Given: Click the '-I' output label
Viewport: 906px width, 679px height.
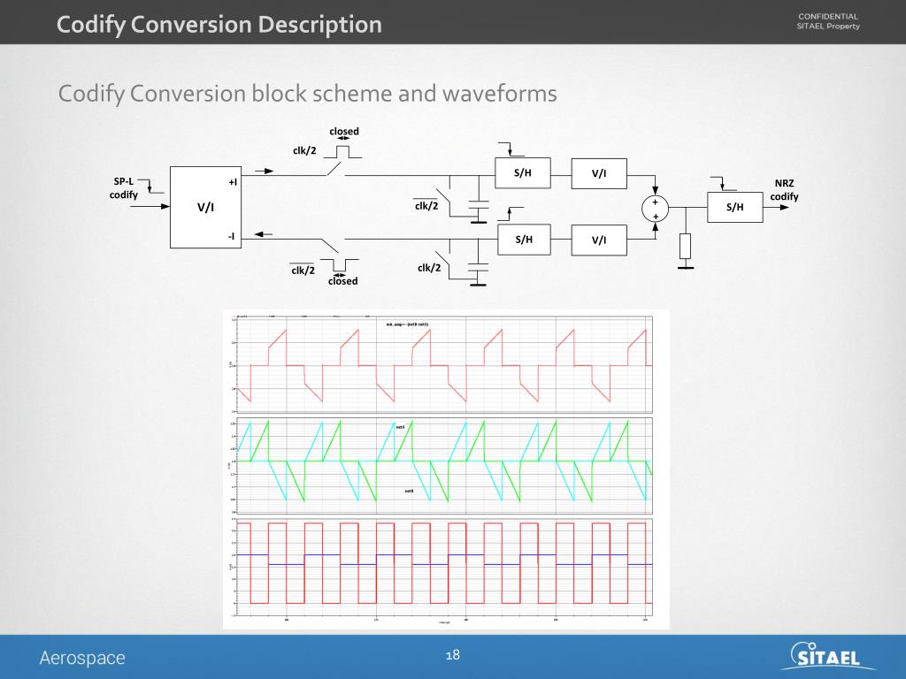Looking at the screenshot, I should [231, 236].
